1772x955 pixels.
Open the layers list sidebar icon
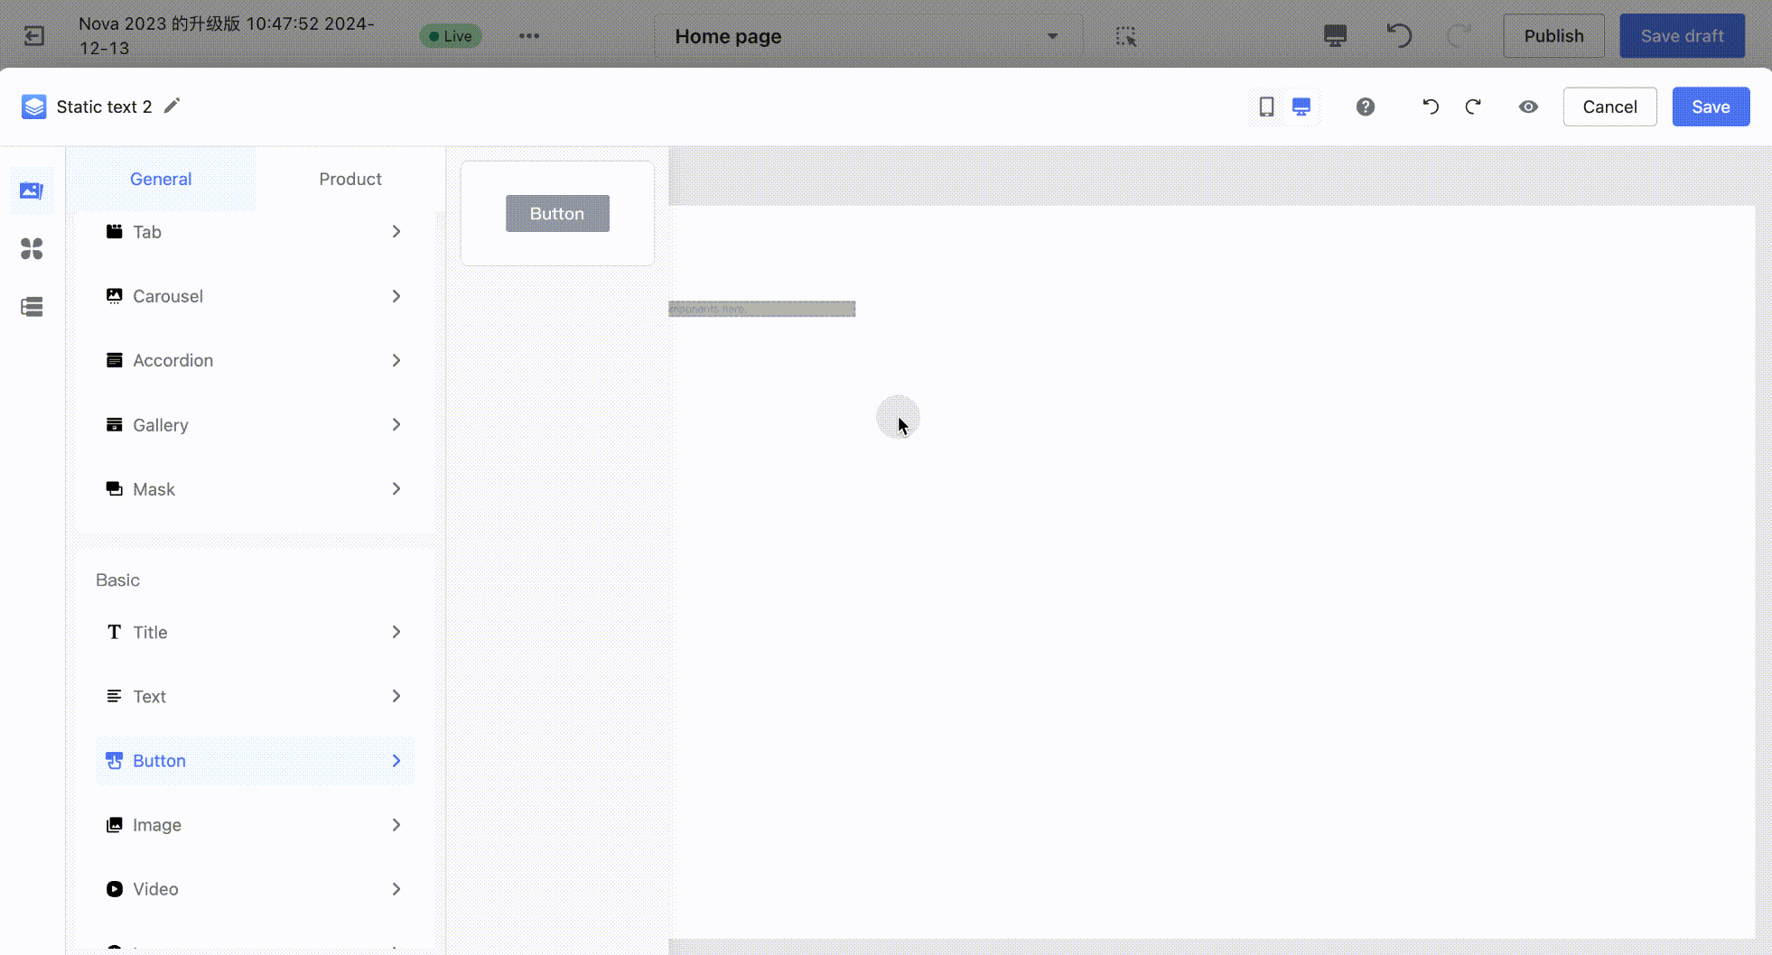tap(32, 307)
